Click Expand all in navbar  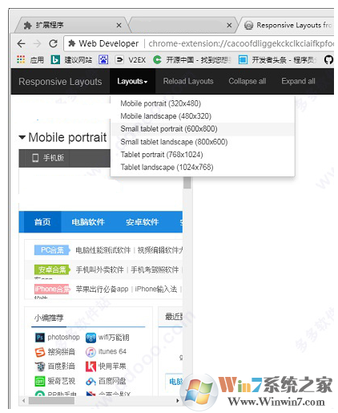click(298, 81)
